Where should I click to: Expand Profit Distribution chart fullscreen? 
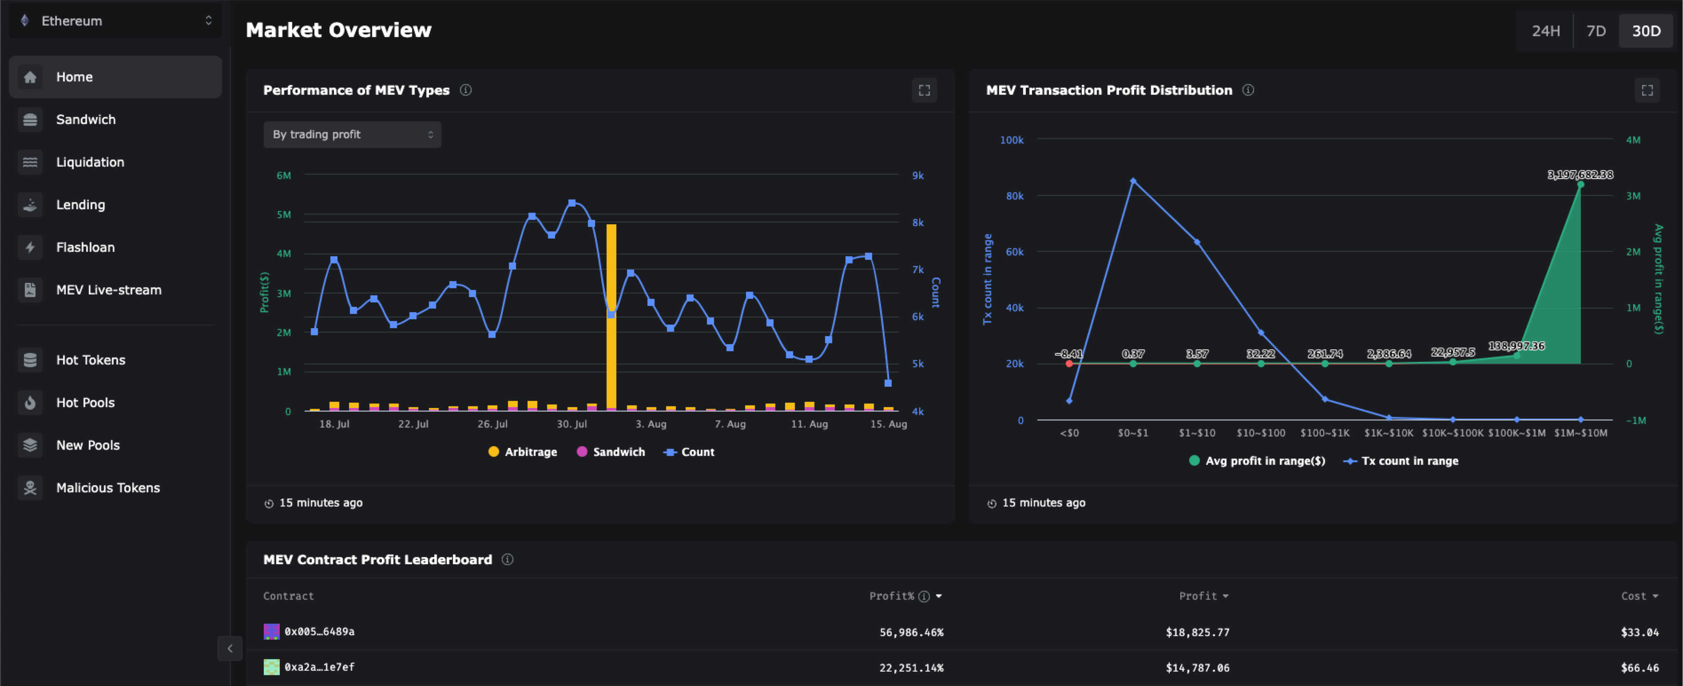pos(1647,90)
